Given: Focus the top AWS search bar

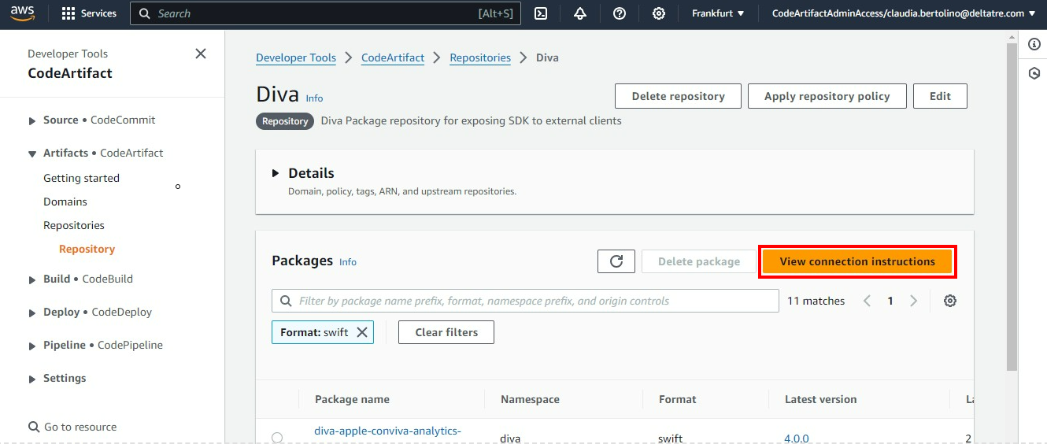Looking at the screenshot, I should (x=325, y=13).
